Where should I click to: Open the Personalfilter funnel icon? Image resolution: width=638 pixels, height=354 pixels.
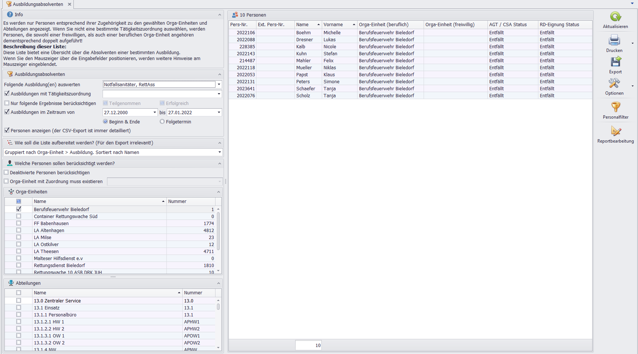point(615,107)
